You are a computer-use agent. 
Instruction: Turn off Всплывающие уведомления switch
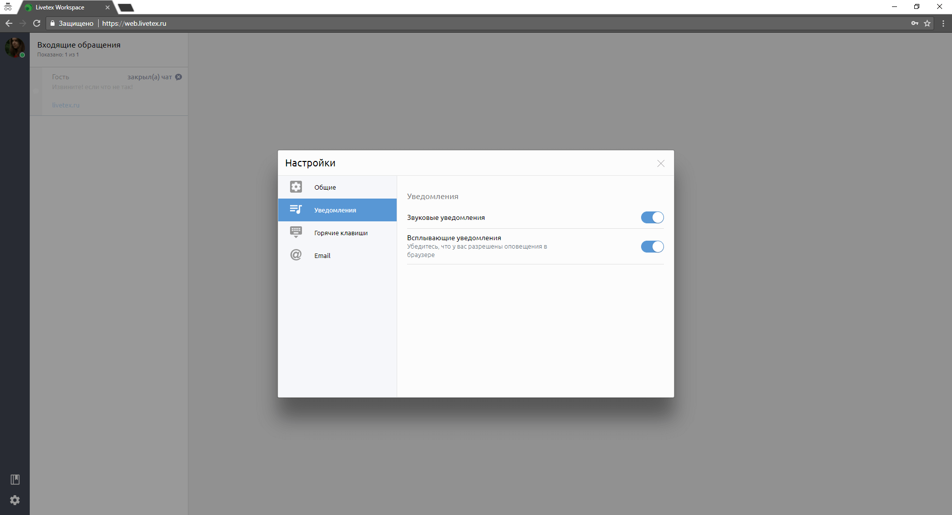pyautogui.click(x=652, y=247)
